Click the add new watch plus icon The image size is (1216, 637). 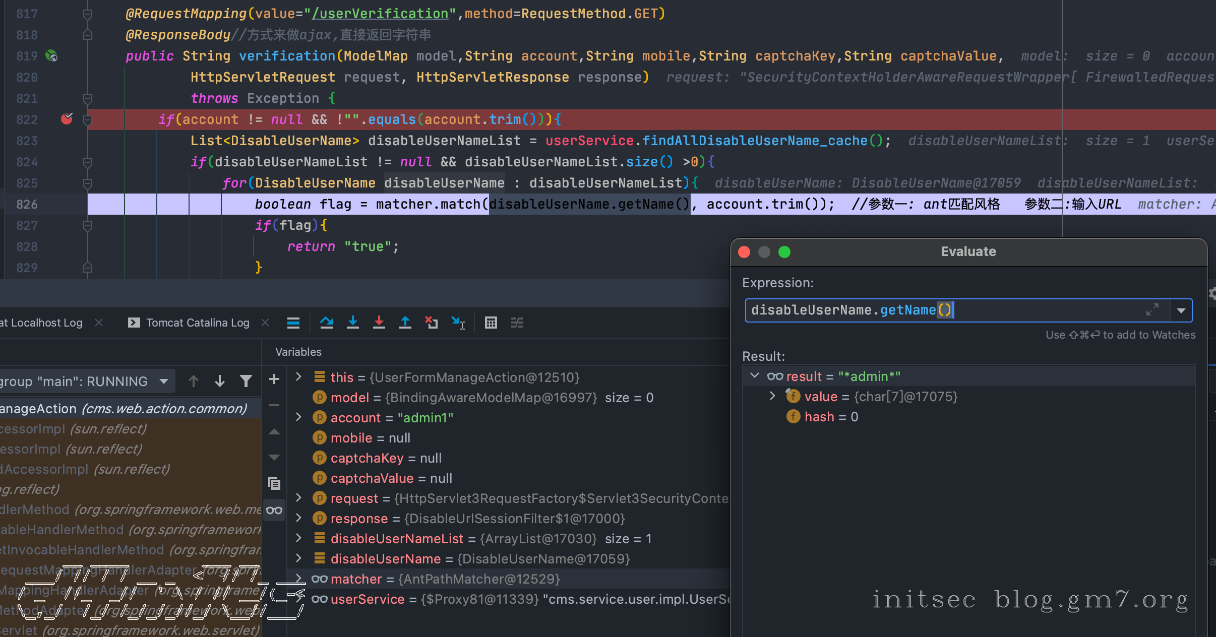274,379
